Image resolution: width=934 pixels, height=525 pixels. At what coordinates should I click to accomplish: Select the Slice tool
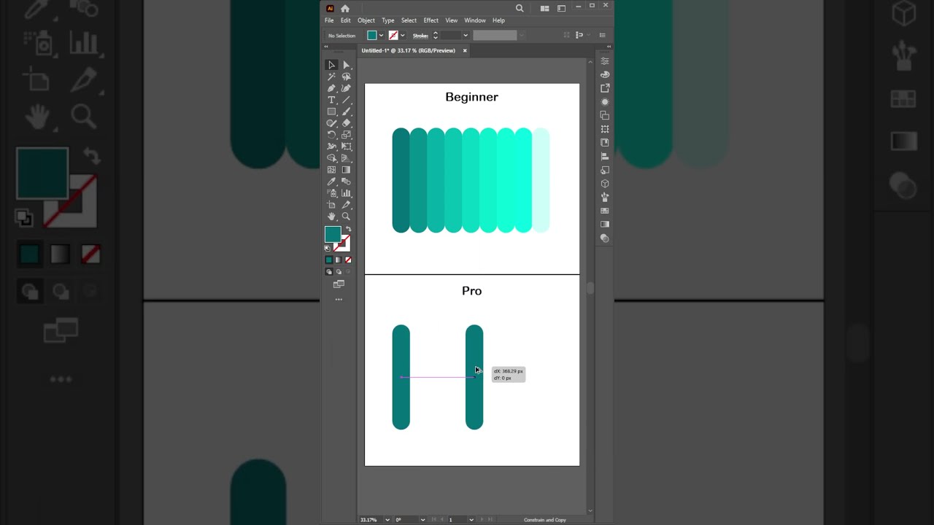click(346, 205)
